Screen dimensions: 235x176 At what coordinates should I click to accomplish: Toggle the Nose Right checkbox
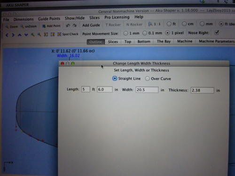(x=217, y=32)
